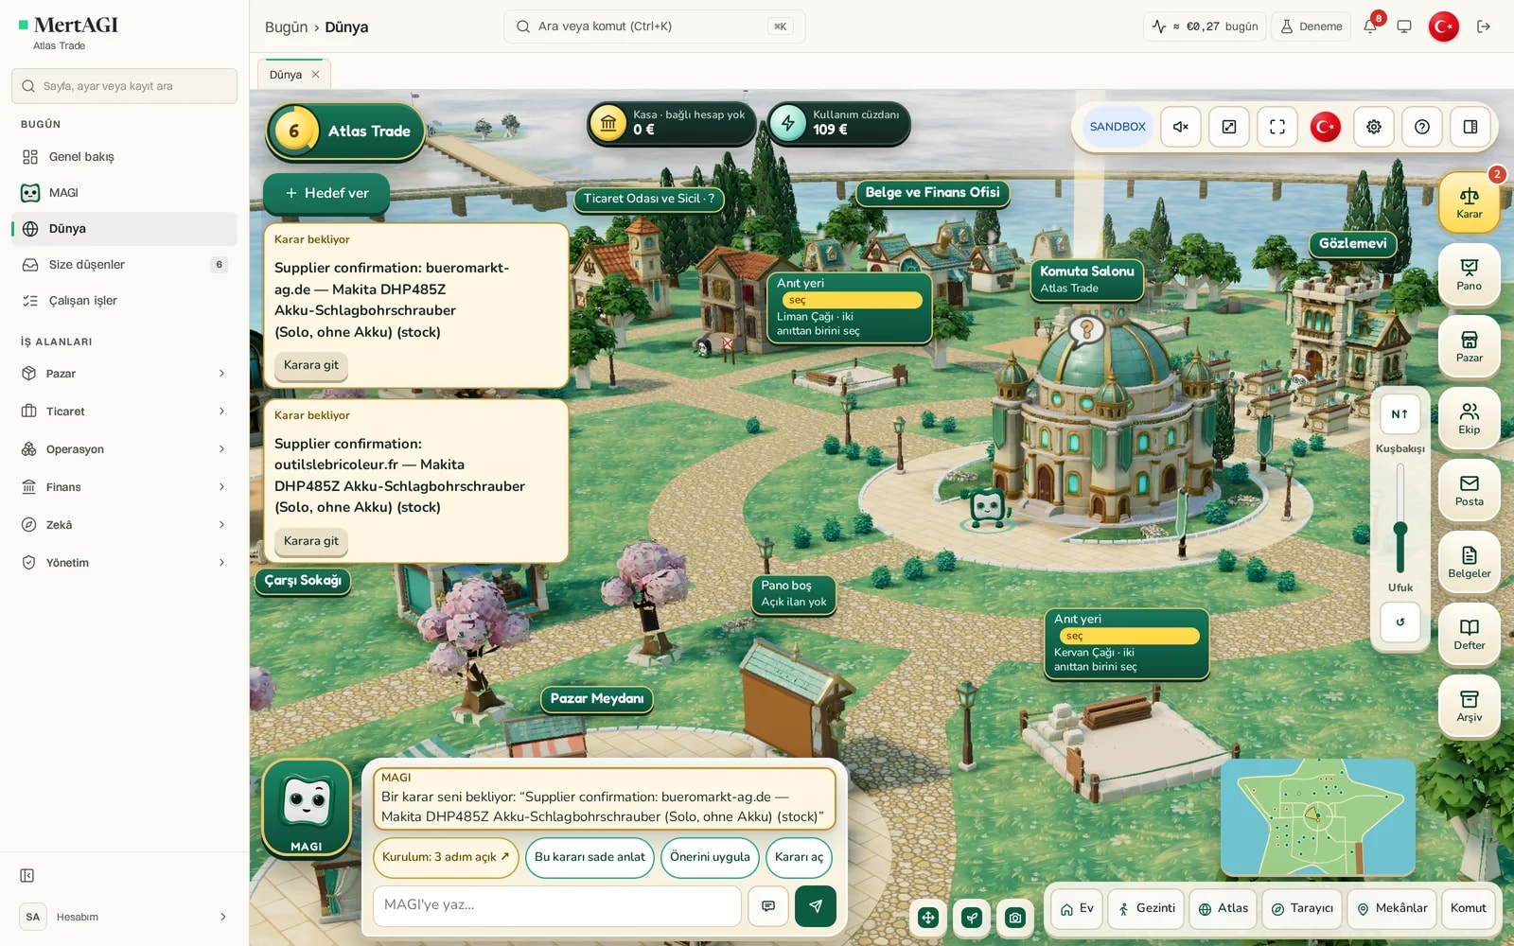Collapse the left sidebar
The height and width of the screenshot is (946, 1514).
[27, 876]
